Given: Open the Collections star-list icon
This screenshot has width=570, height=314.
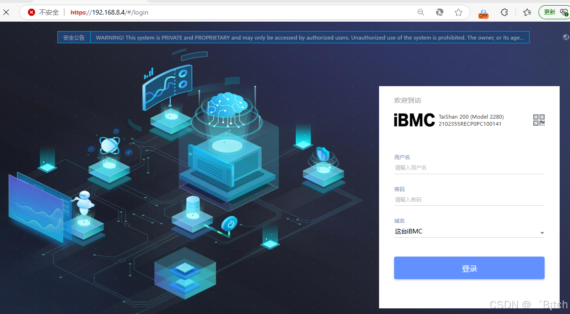Looking at the screenshot, I should tap(527, 13).
